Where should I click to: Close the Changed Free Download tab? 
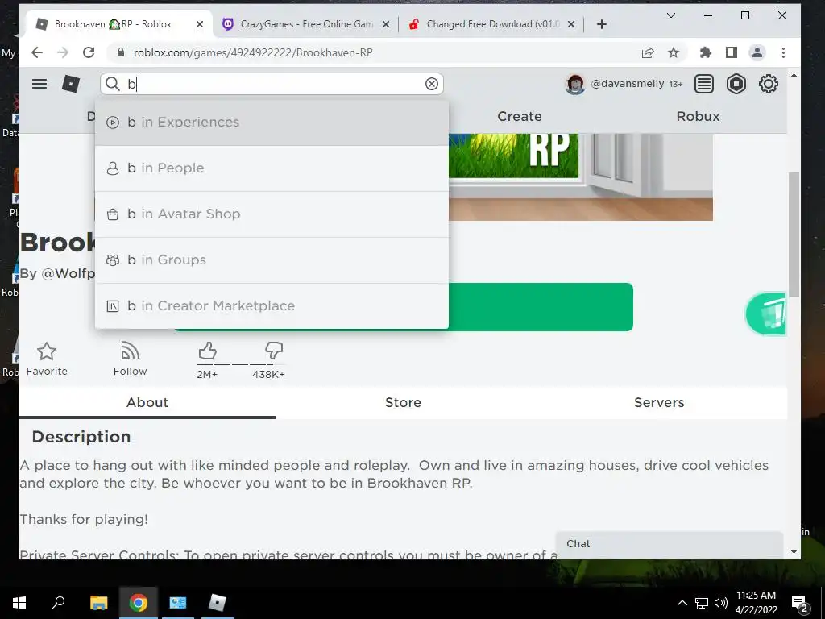coord(572,24)
